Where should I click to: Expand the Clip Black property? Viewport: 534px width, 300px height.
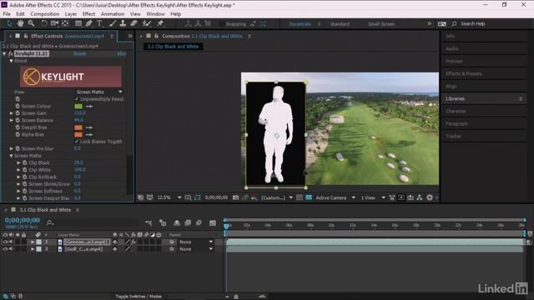18,163
